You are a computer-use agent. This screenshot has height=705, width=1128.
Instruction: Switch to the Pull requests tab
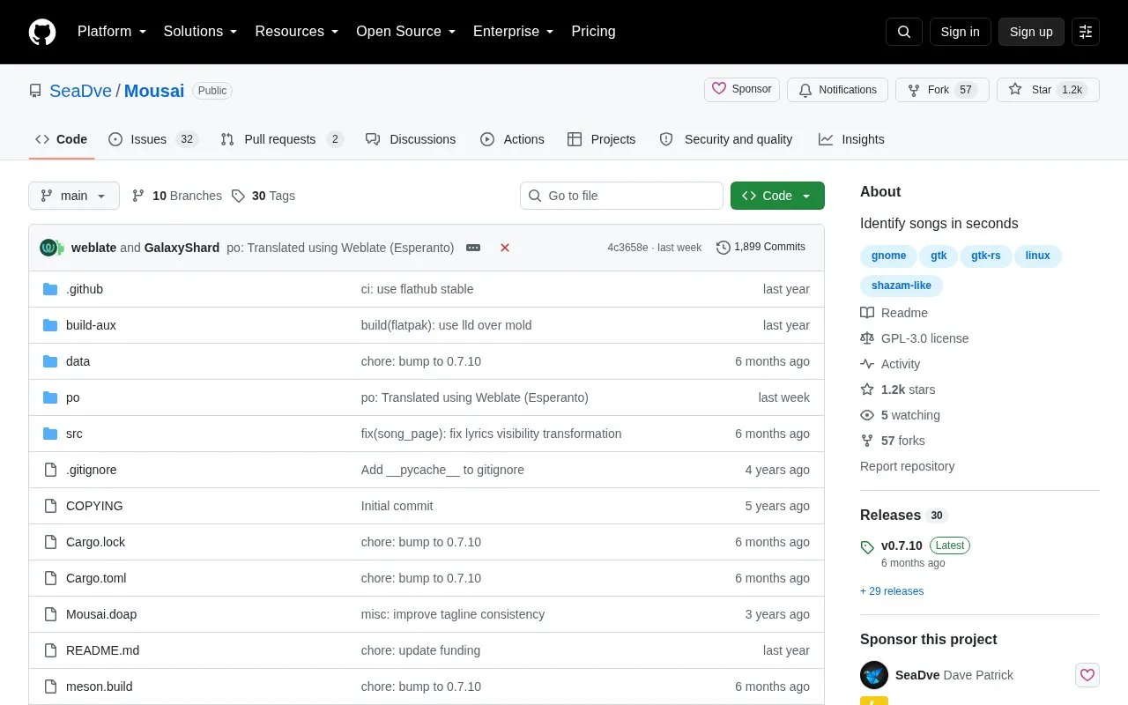point(282,139)
